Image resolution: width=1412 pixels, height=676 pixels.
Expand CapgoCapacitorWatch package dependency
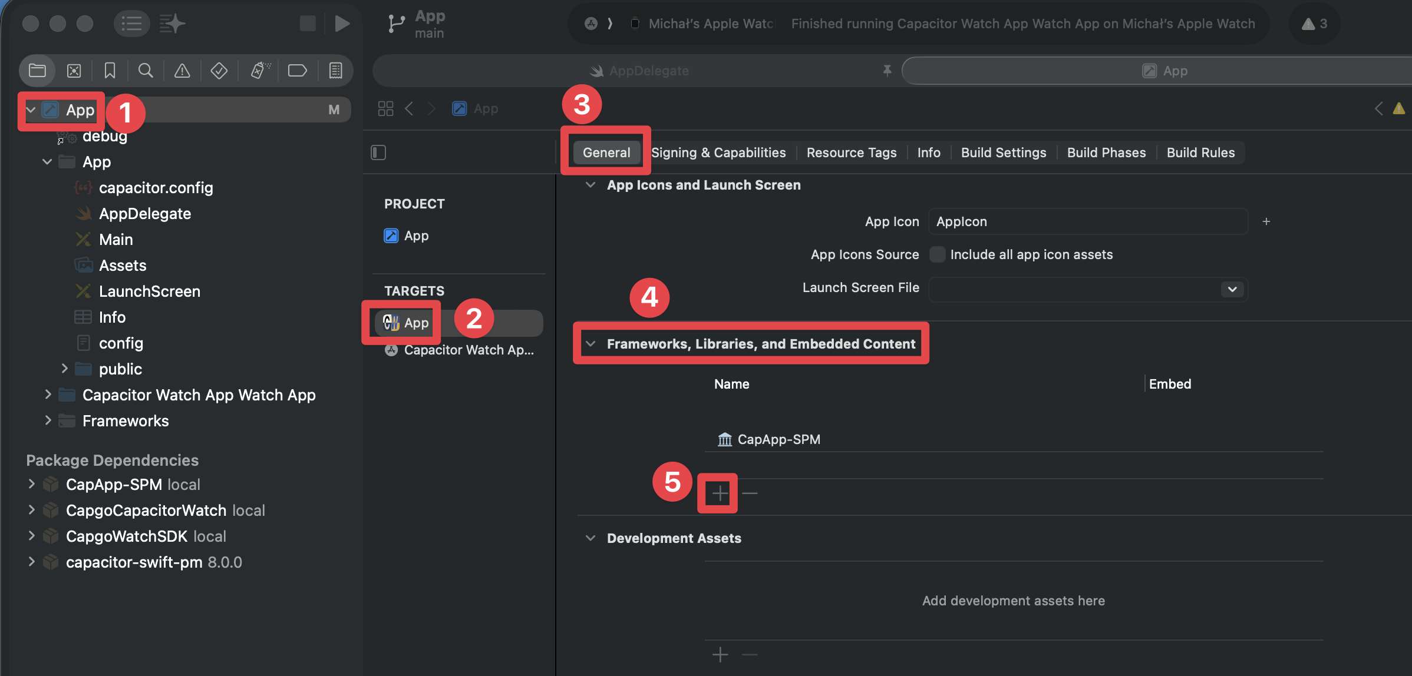[x=31, y=510]
